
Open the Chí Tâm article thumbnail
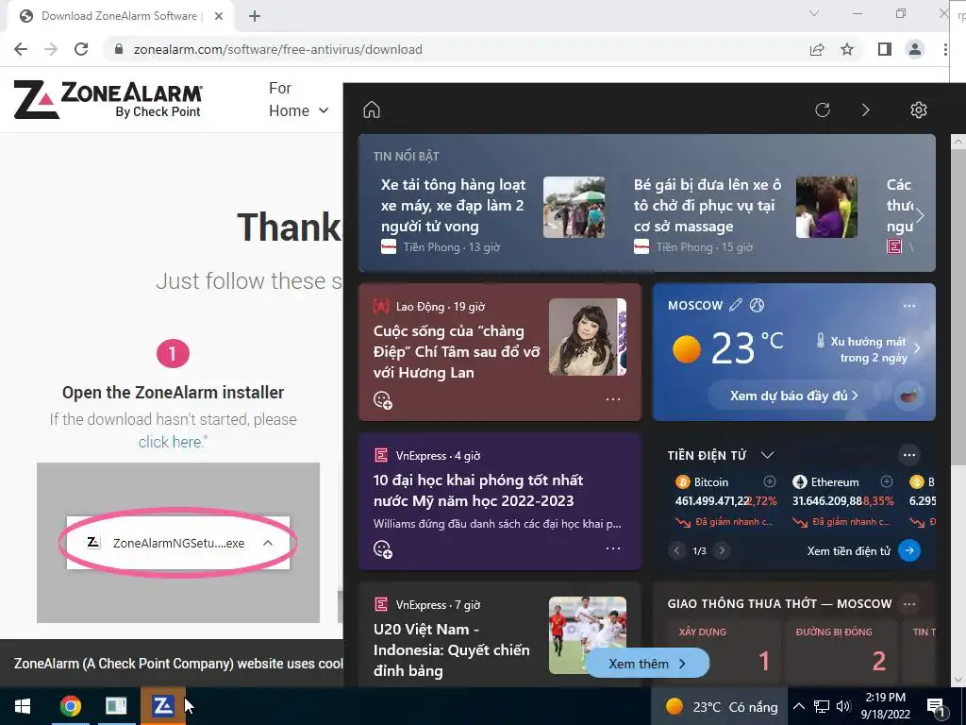tap(588, 337)
